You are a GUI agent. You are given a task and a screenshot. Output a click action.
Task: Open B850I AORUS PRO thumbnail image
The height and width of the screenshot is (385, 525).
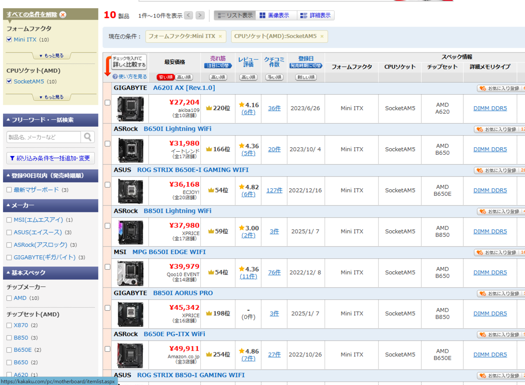point(130,314)
